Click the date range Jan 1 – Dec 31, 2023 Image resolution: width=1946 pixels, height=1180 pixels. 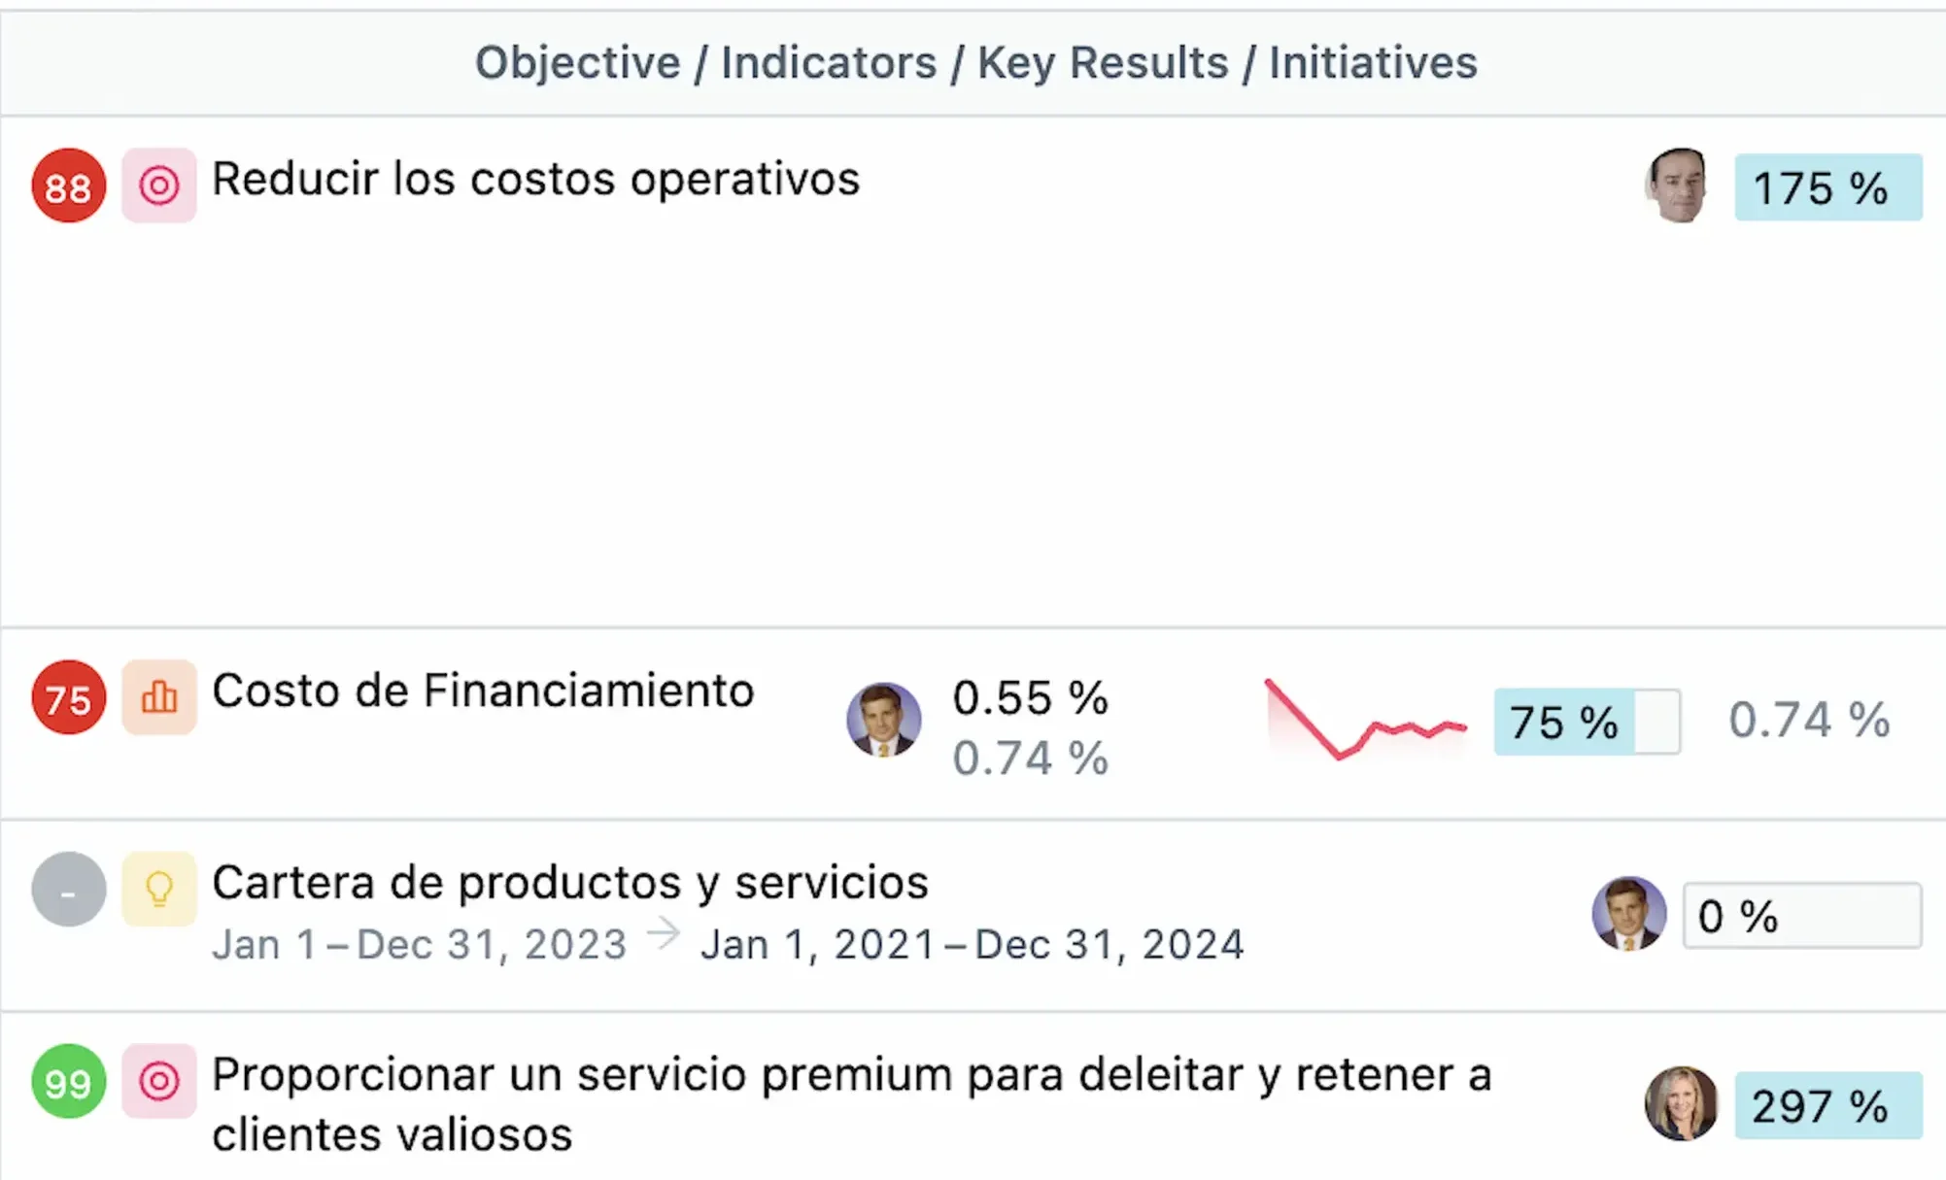pos(418,943)
